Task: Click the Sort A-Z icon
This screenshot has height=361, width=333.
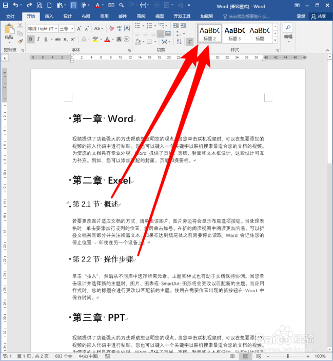Action: click(179, 42)
